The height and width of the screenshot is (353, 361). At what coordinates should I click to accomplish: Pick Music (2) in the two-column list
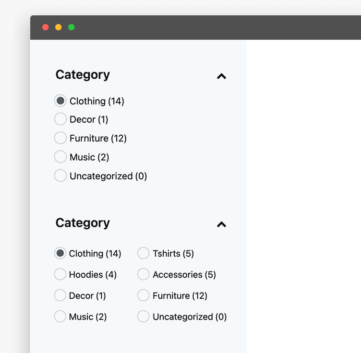coord(60,317)
